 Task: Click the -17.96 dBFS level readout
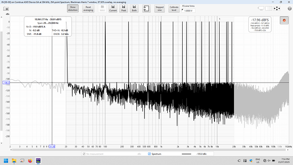point(260,20)
